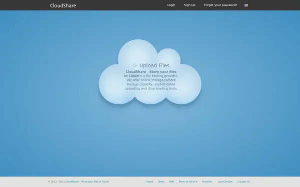Go to Home in footer
The width and height of the screenshot is (300, 187).
pos(150,182)
